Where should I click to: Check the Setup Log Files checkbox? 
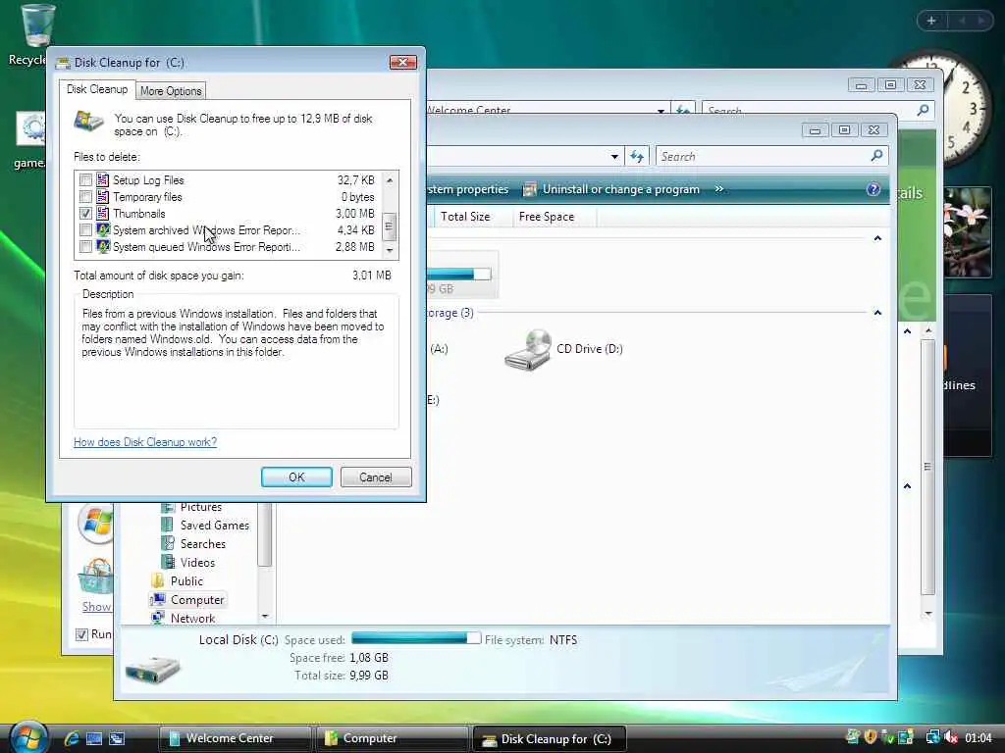[85, 180]
